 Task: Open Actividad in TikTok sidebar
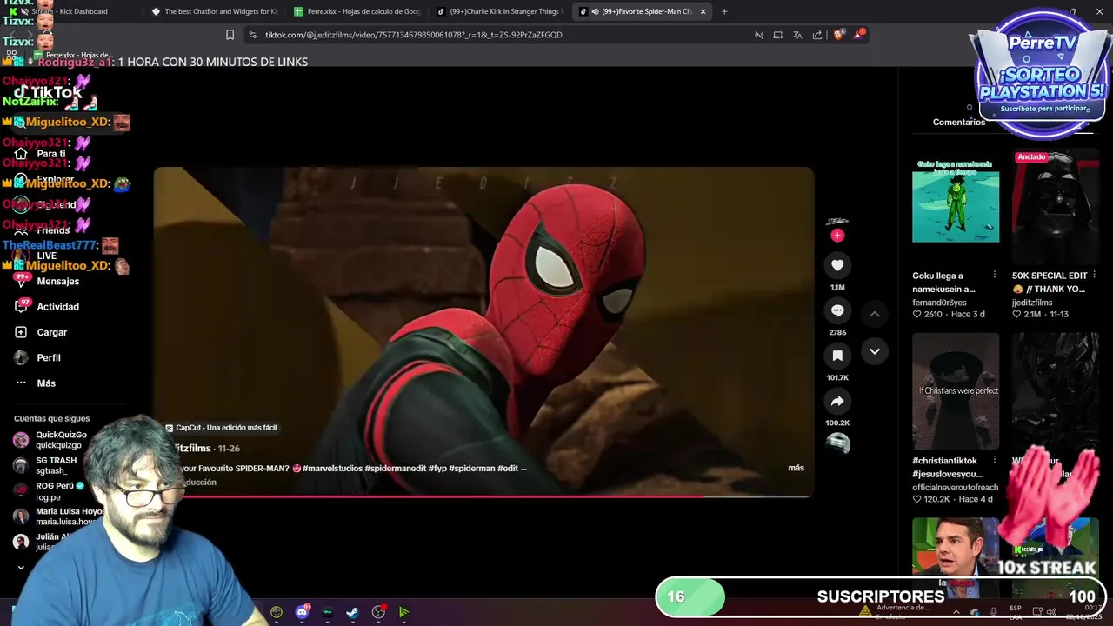click(57, 307)
